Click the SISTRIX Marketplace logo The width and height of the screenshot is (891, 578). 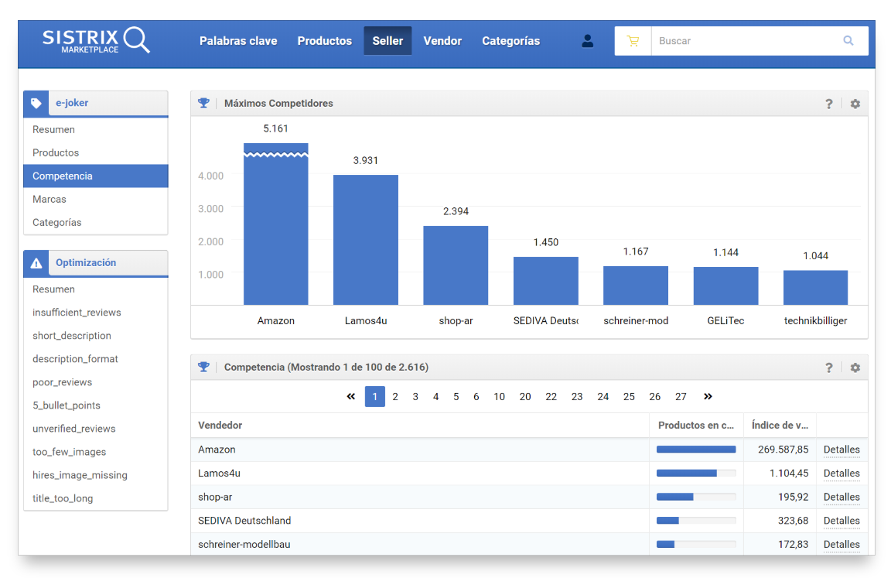[95, 41]
